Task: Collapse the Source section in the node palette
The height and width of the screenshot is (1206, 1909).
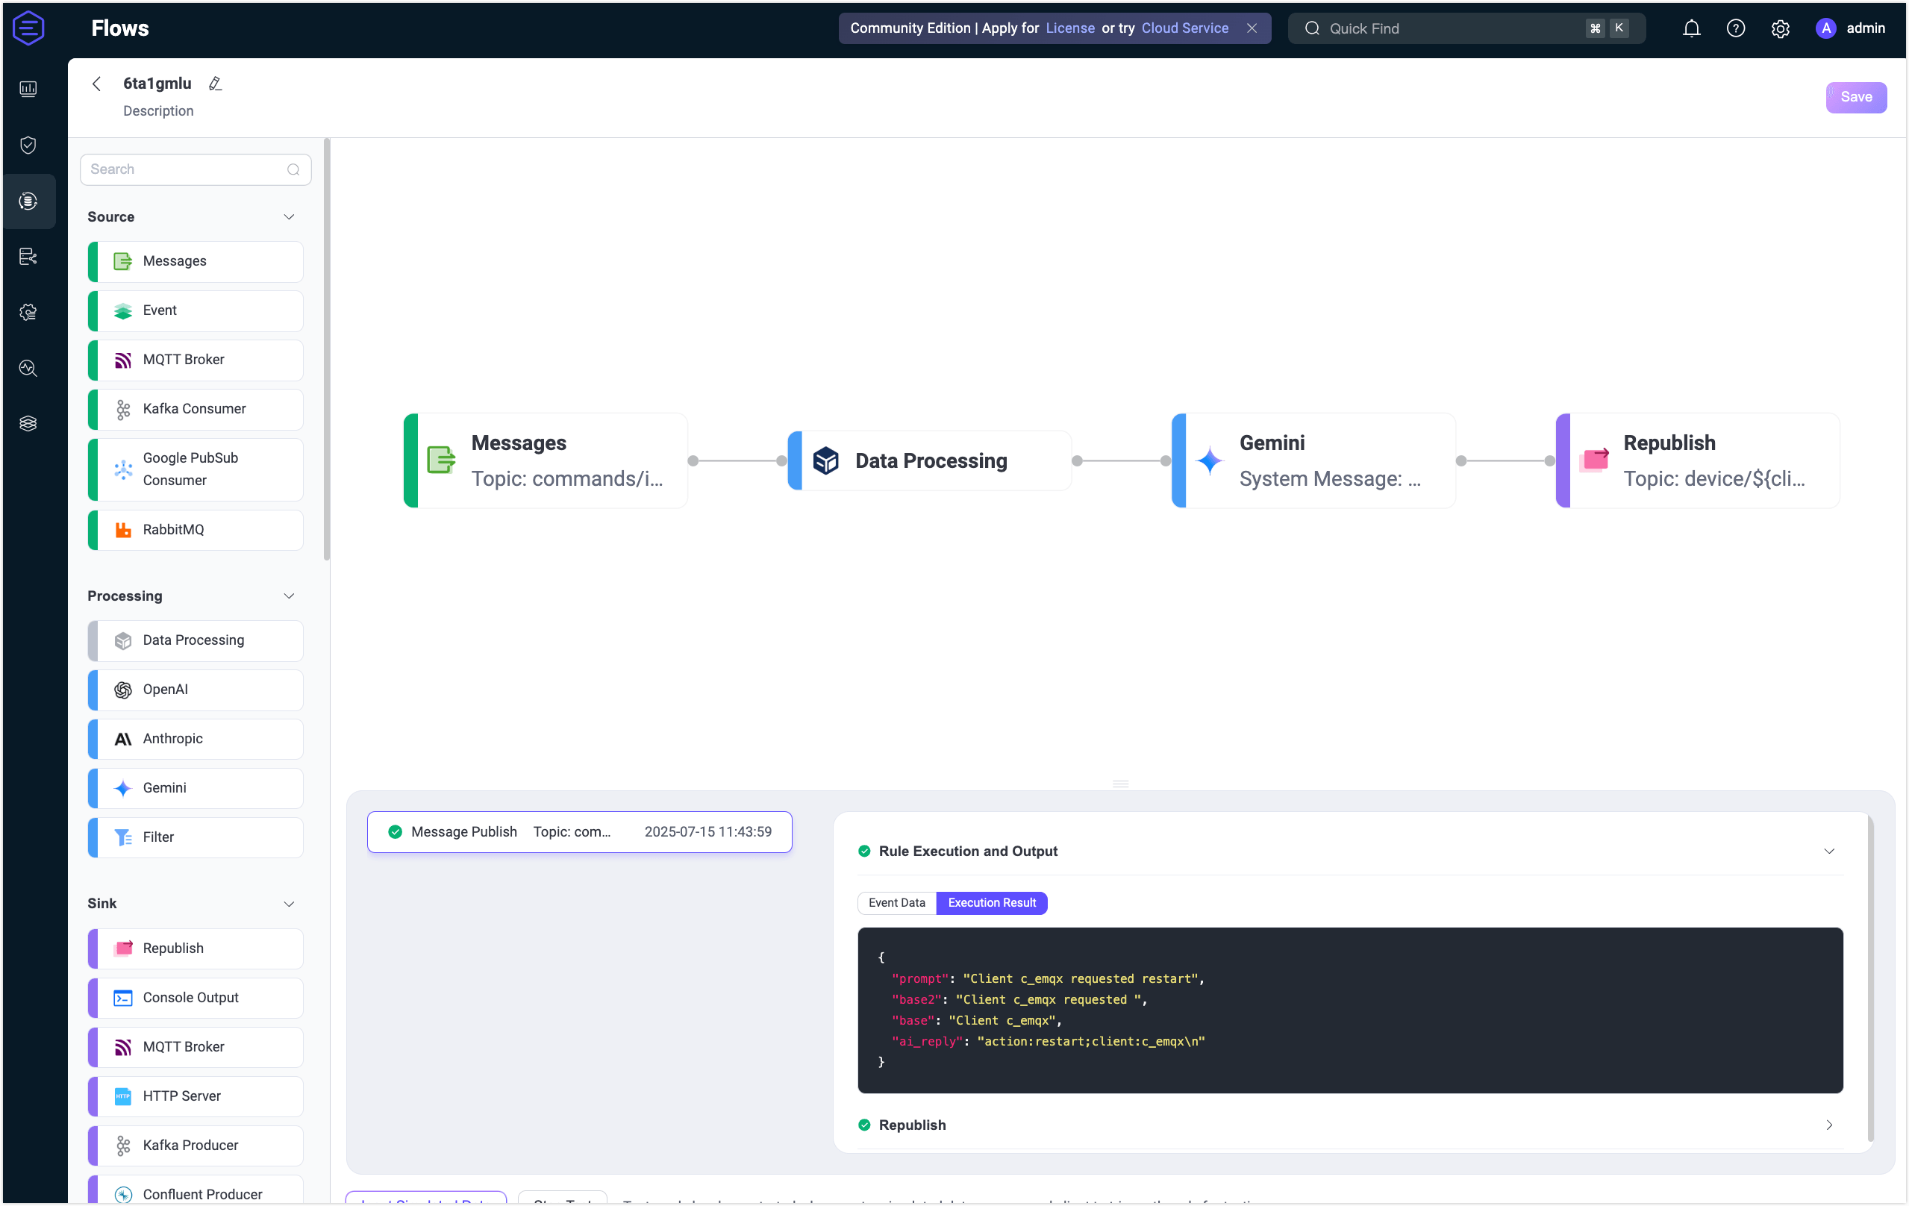Action: [290, 216]
